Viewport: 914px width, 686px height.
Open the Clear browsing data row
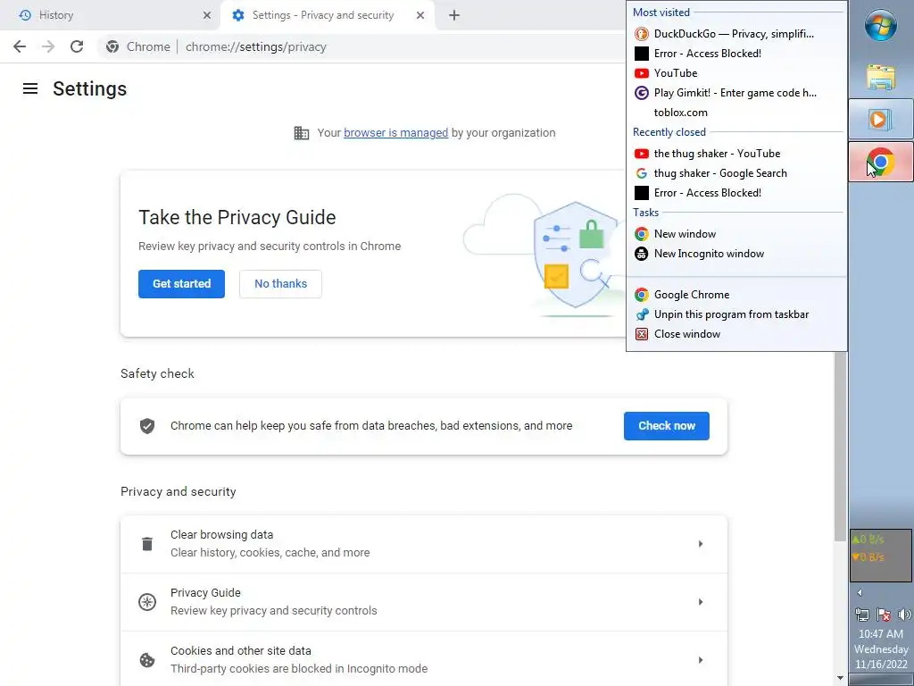[x=424, y=544]
